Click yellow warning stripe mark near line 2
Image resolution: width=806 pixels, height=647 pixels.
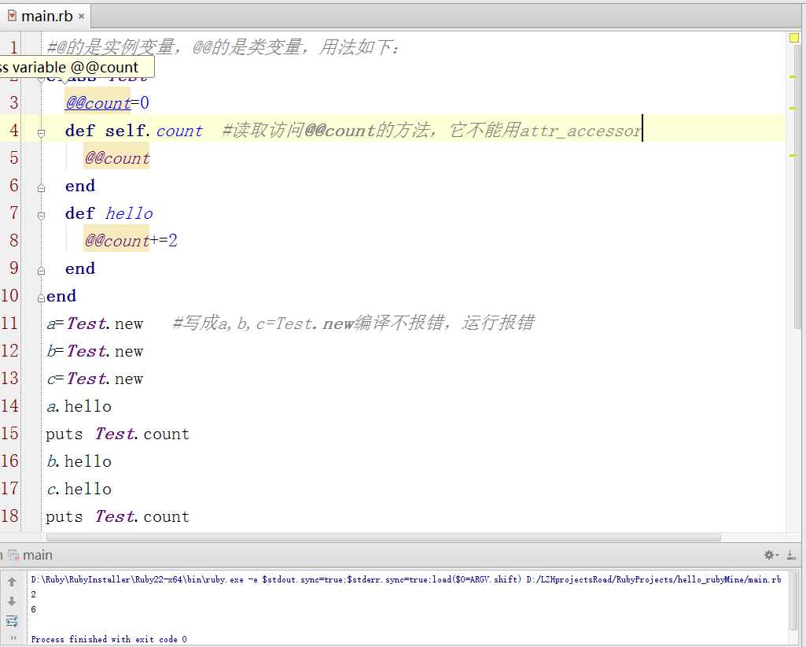[792, 76]
